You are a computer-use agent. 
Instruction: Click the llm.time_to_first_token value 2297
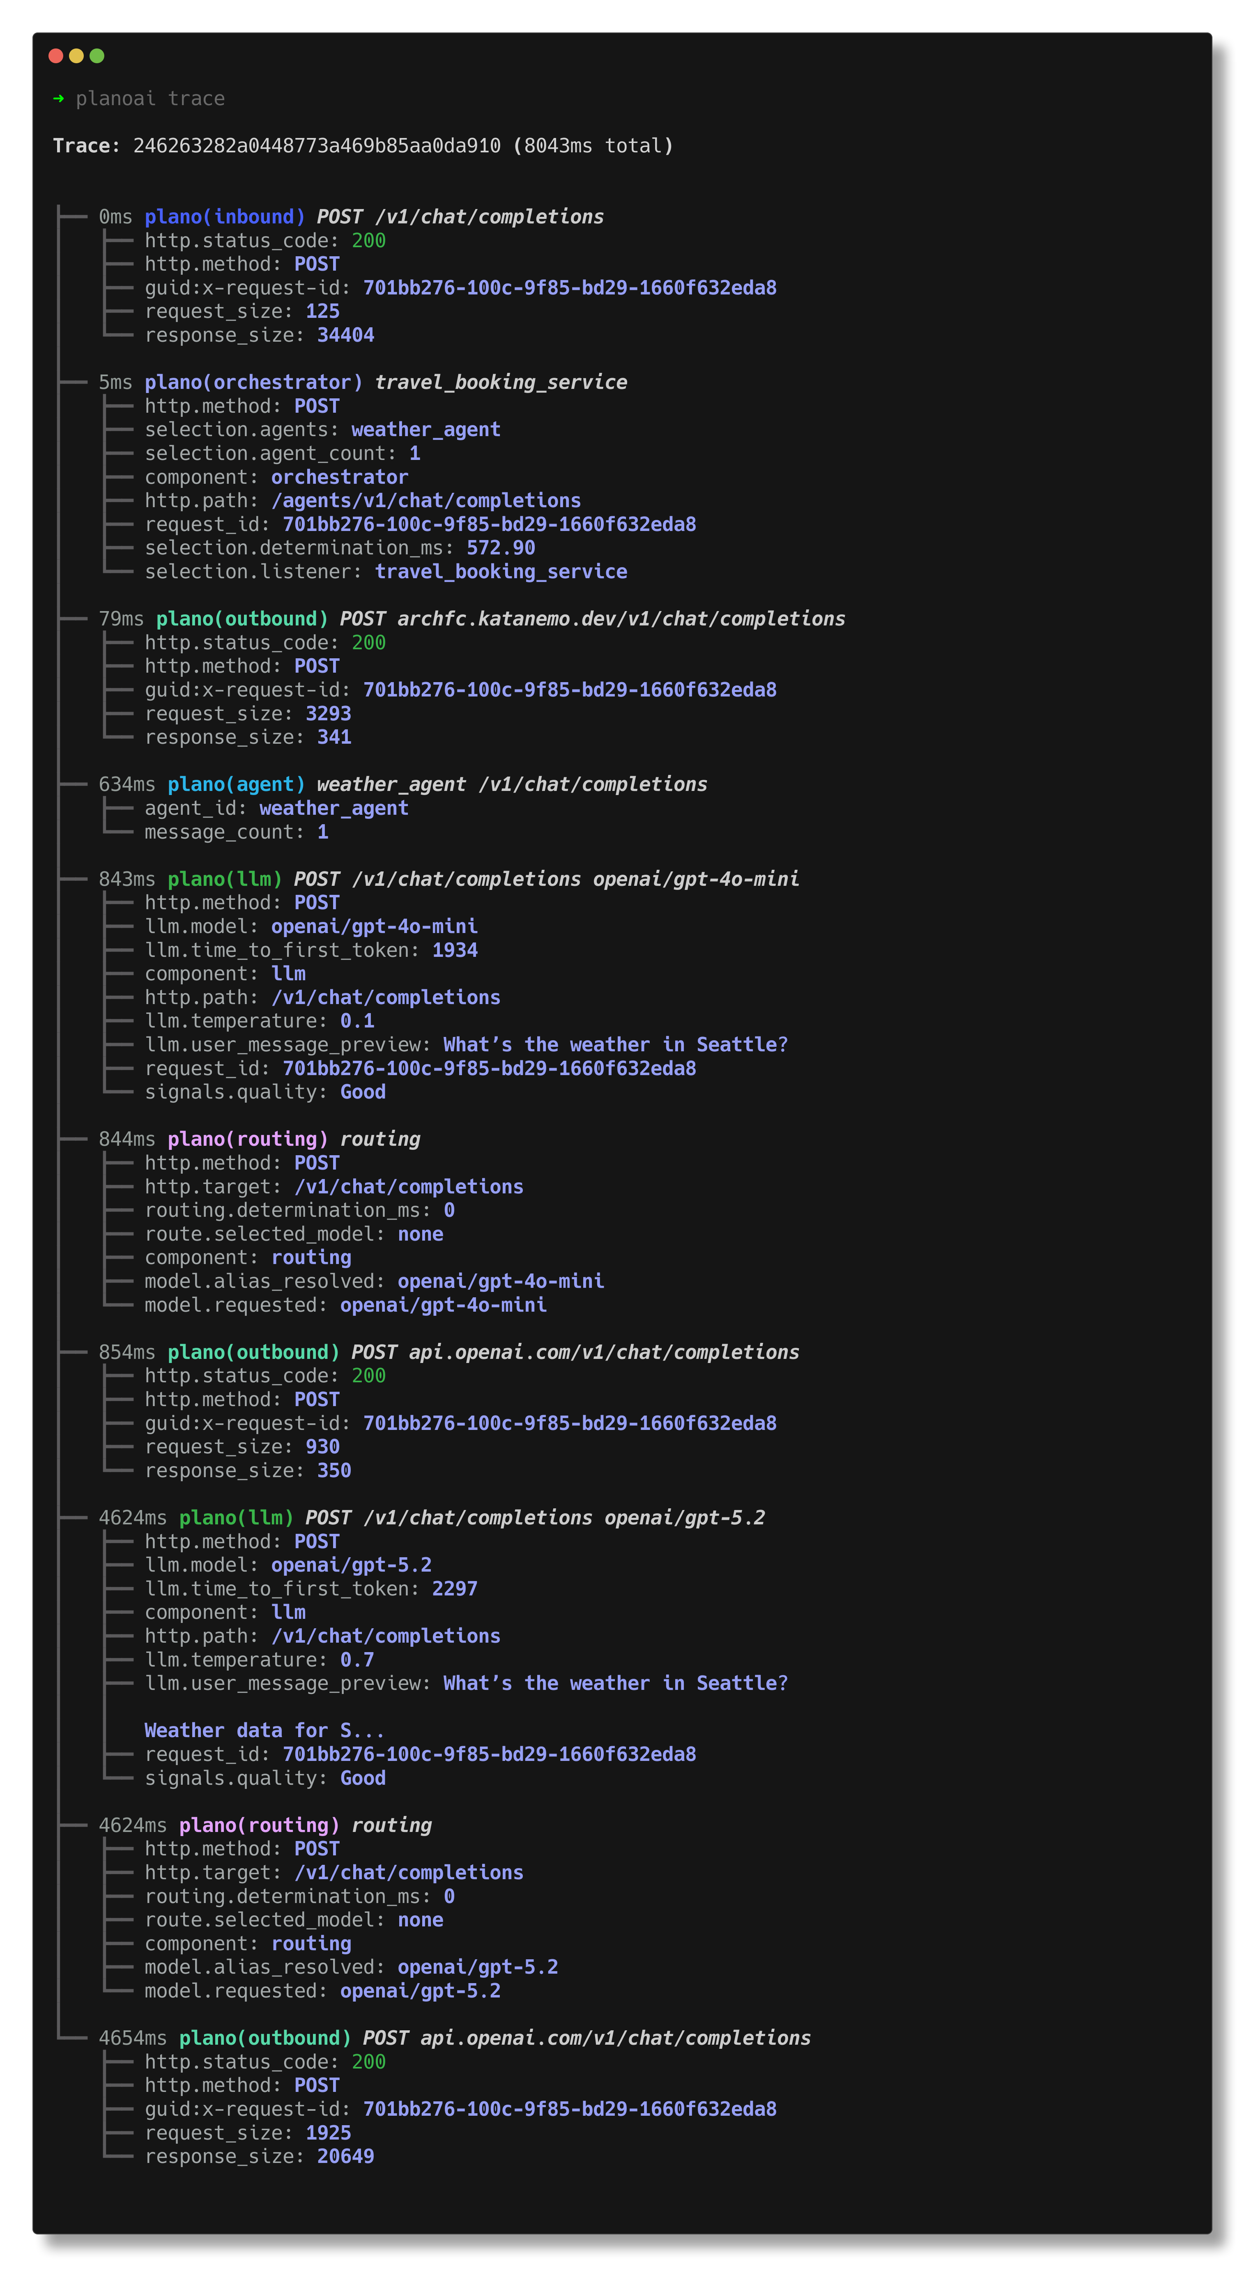point(454,1589)
